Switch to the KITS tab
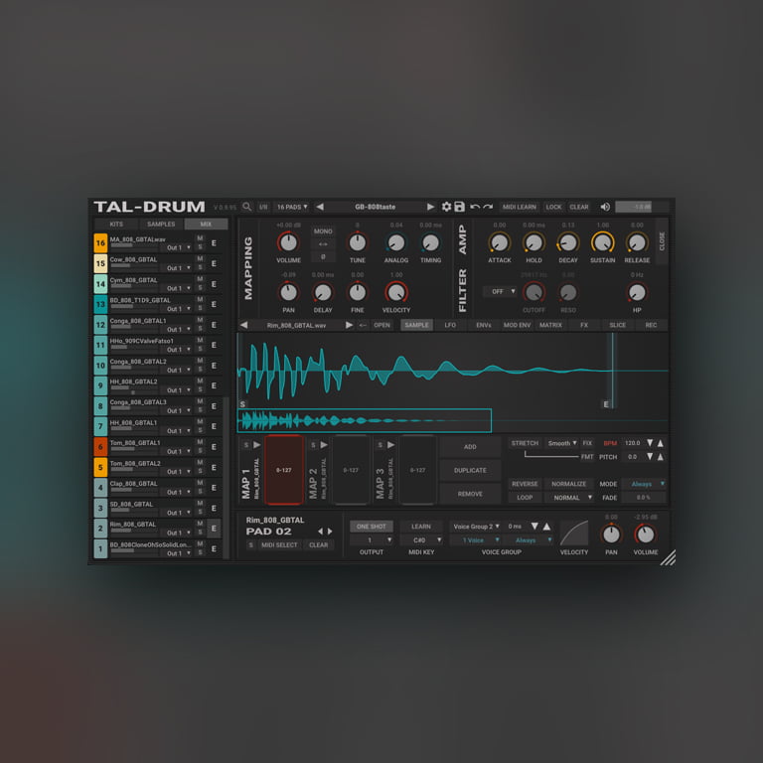The image size is (763, 763). pos(116,224)
